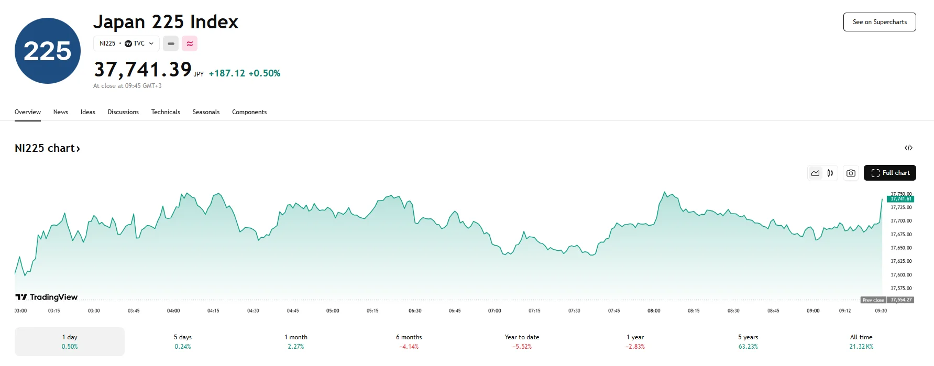The image size is (934, 366).
Task: Select the All time range
Action: 861,341
